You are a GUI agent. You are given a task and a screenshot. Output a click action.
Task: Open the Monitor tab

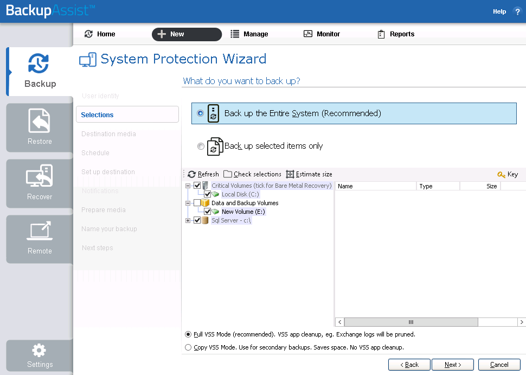point(322,34)
